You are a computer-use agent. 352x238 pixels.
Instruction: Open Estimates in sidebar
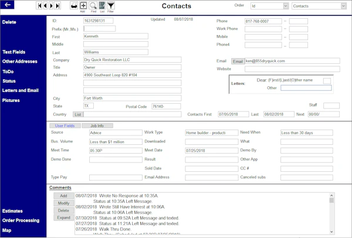pyautogui.click(x=12, y=211)
